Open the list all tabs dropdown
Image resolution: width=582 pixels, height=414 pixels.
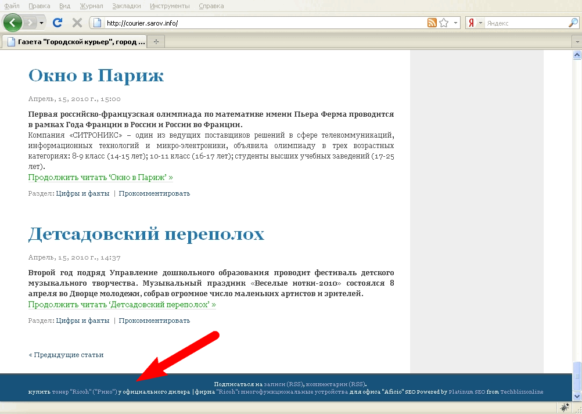click(576, 42)
